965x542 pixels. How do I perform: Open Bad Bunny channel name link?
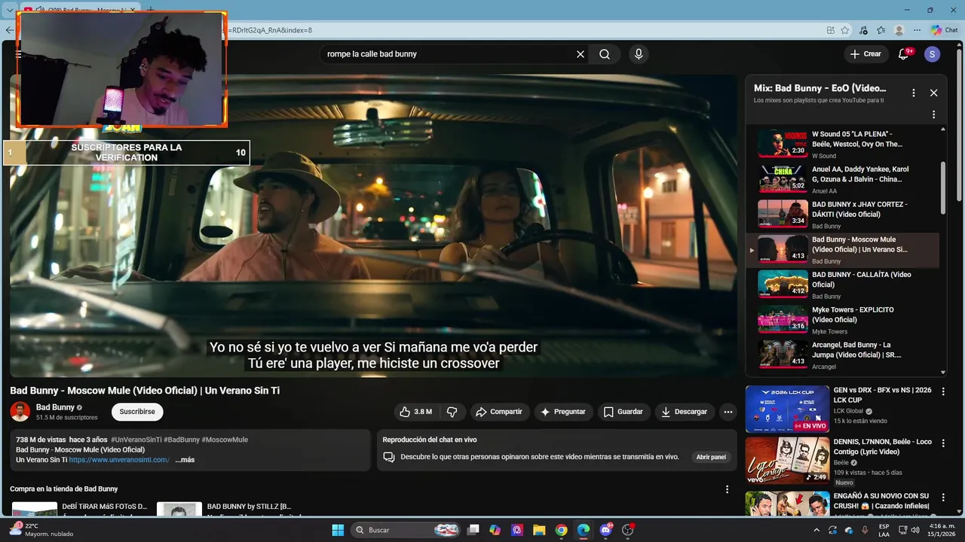[x=55, y=407]
